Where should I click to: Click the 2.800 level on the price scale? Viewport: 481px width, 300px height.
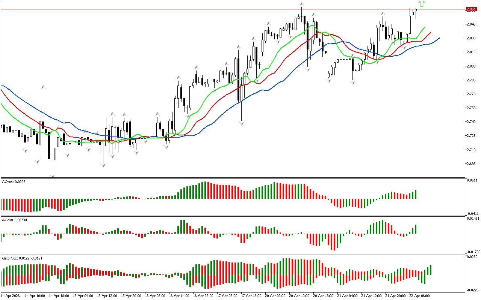[471, 66]
